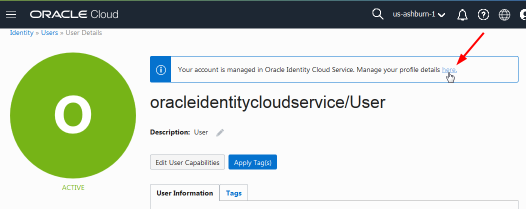Open the user profile avatar icon
Screen dimensions: 526x209
click(522, 15)
